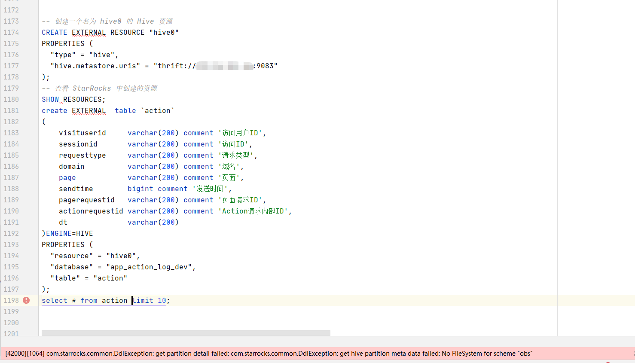Image resolution: width=635 pixels, height=363 pixels.
Task: Click the red error icon on line 1198
Action: (x=26, y=300)
